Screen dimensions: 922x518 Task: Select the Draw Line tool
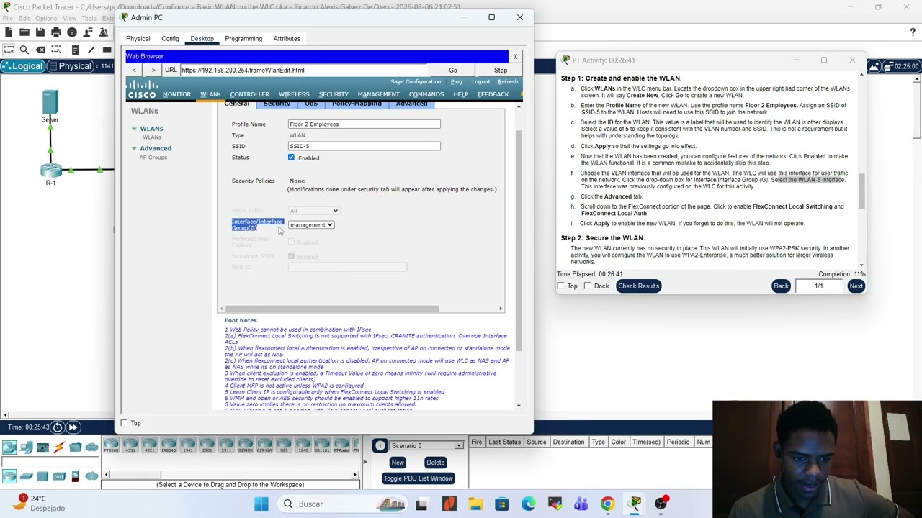point(91,50)
